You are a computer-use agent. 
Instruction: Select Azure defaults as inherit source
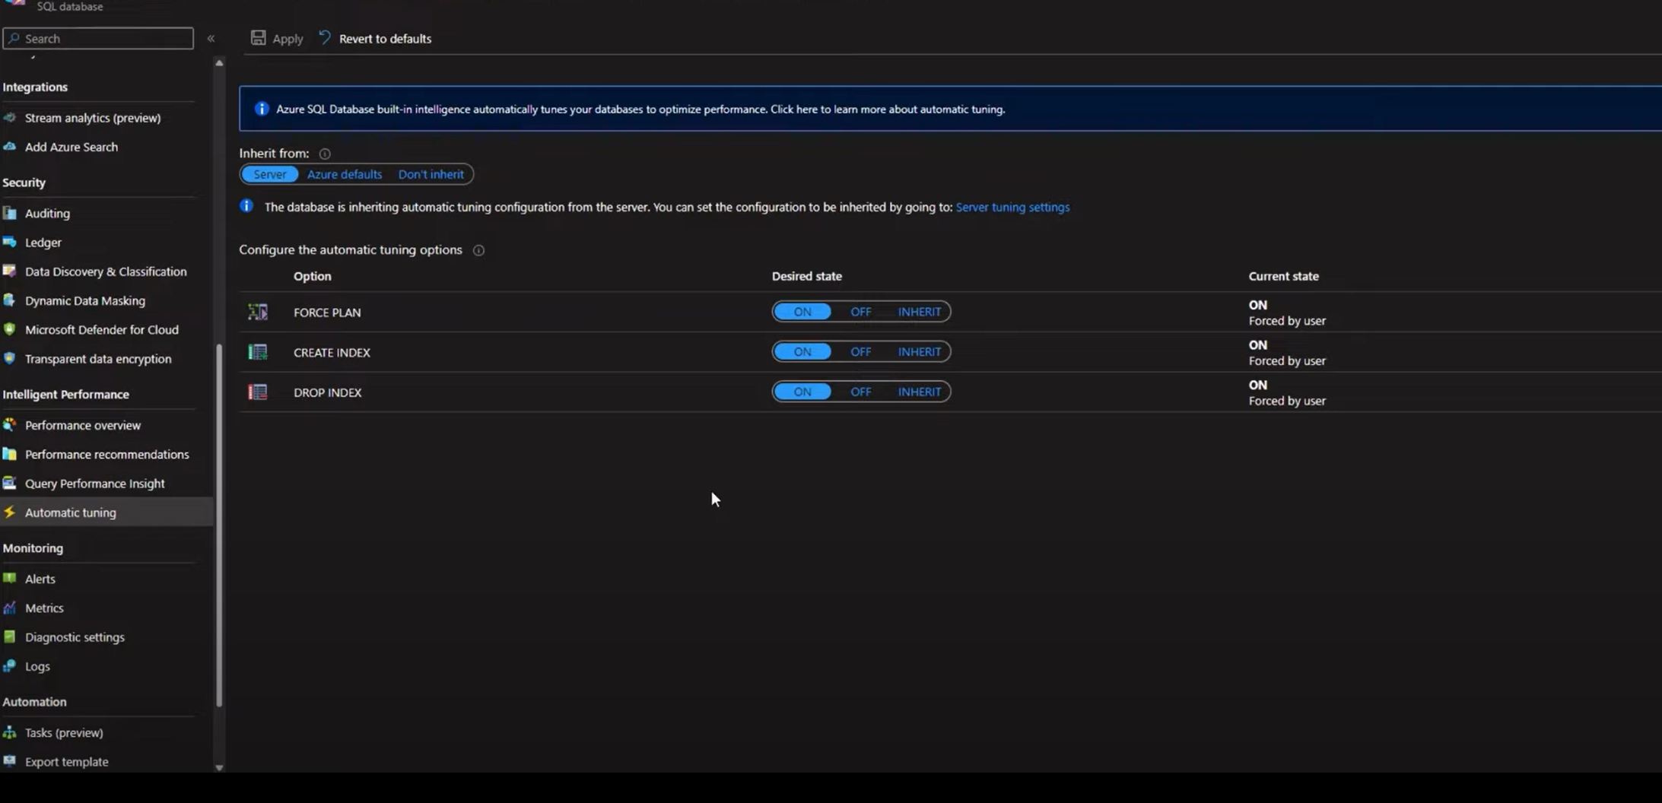click(345, 174)
